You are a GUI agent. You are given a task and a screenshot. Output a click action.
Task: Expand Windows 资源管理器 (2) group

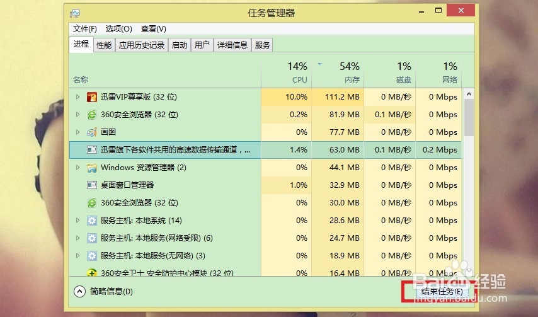(78, 168)
